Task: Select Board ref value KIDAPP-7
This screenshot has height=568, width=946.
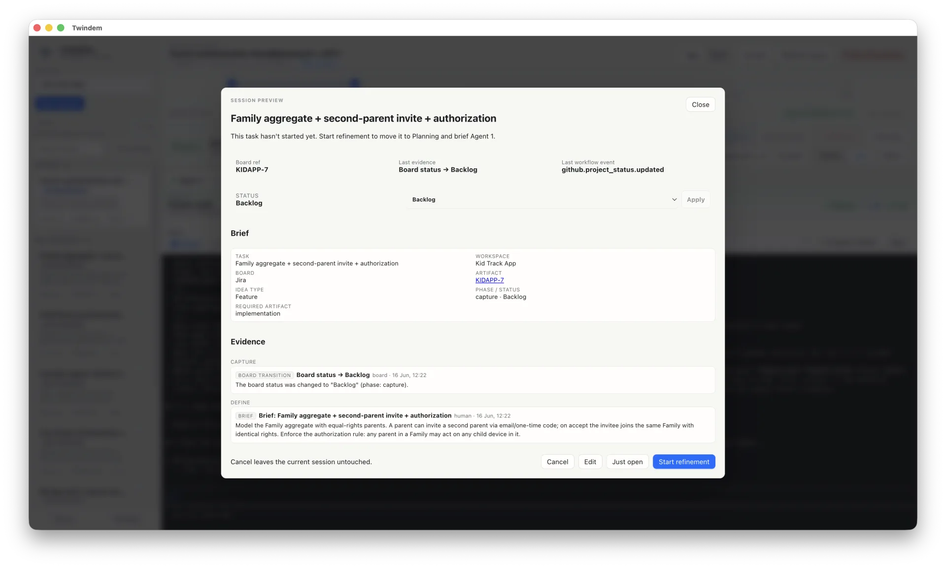Action: pyautogui.click(x=252, y=170)
